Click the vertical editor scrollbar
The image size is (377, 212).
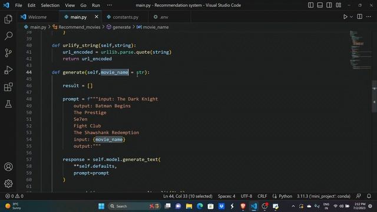[x=375, y=96]
